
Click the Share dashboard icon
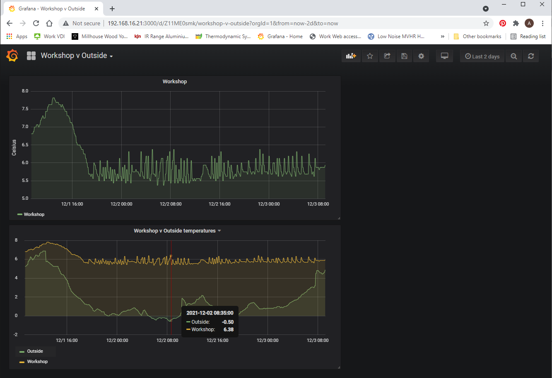387,56
